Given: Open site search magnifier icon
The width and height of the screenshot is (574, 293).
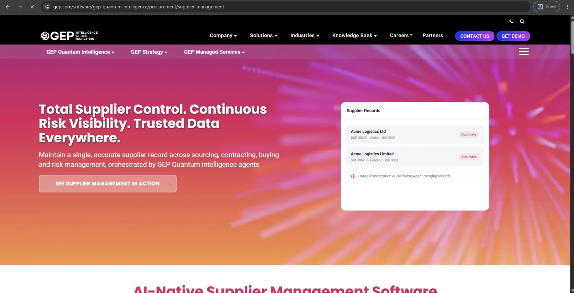Looking at the screenshot, I should 522,22.
